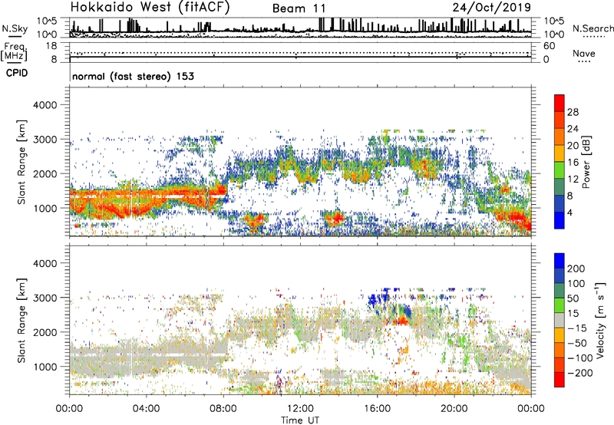Image resolution: width=614 pixels, height=425 pixels.
Task: Pick the red band above 28 on Power bar
Action: point(560,104)
